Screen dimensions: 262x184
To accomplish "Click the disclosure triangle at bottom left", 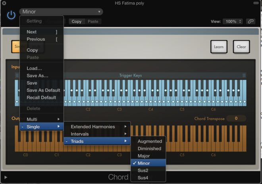I will click(x=6, y=177).
